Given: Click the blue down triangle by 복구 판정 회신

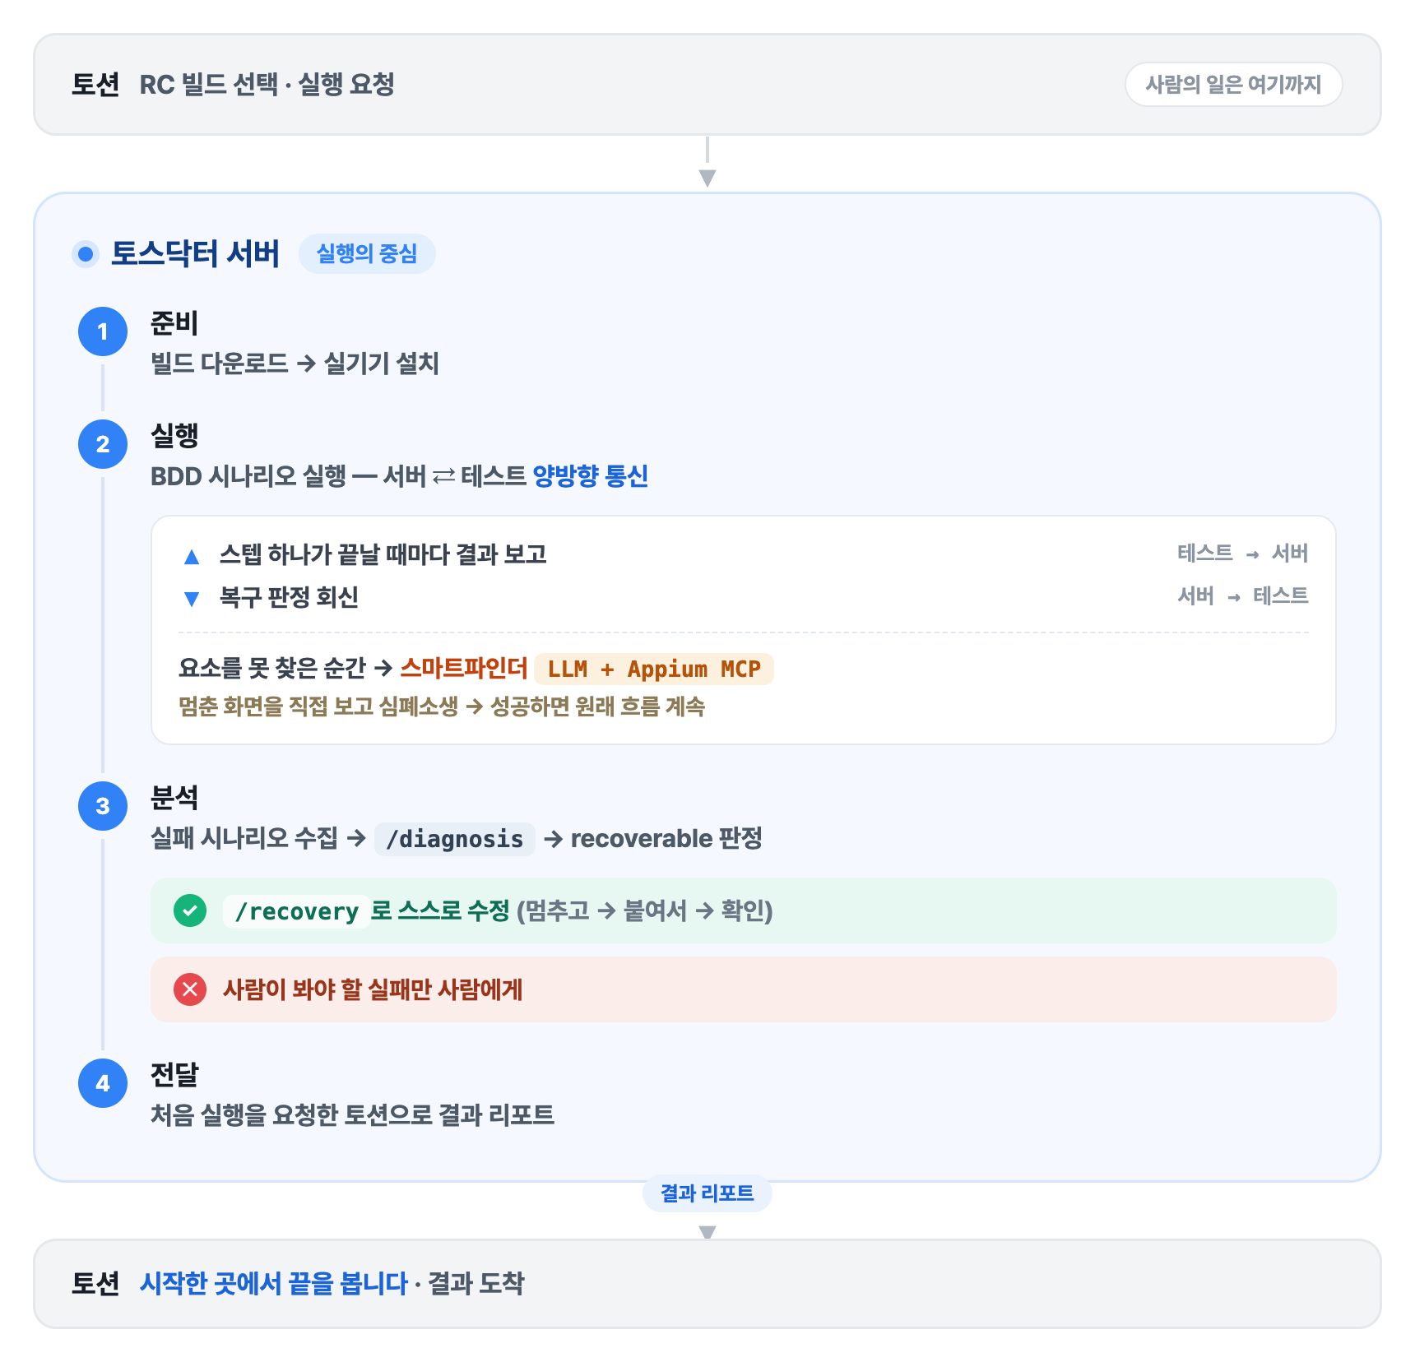Looking at the screenshot, I should point(192,599).
